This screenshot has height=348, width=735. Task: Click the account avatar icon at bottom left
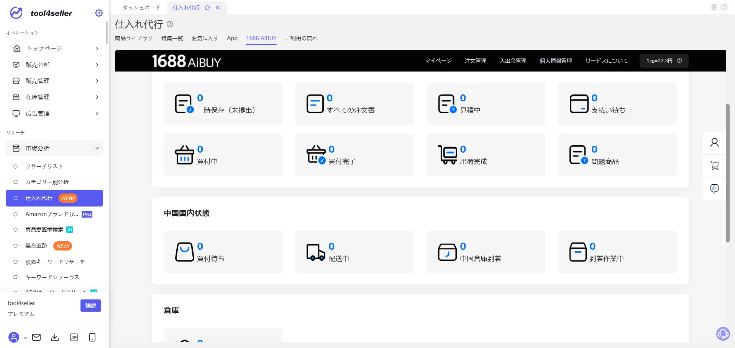pos(14,337)
